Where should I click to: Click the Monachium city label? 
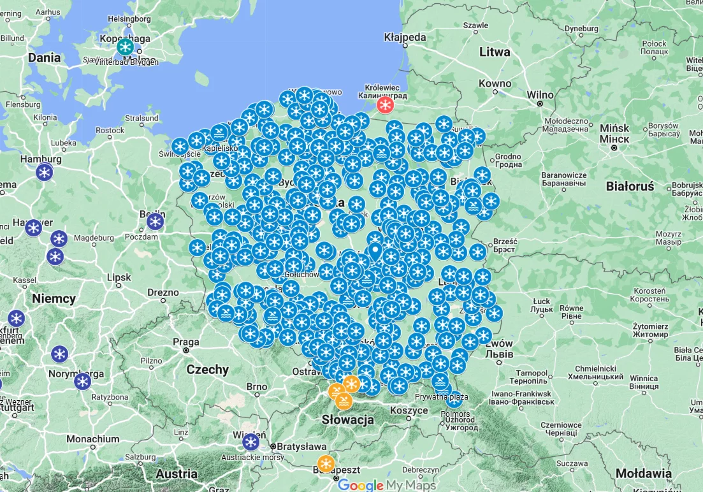click(x=93, y=439)
